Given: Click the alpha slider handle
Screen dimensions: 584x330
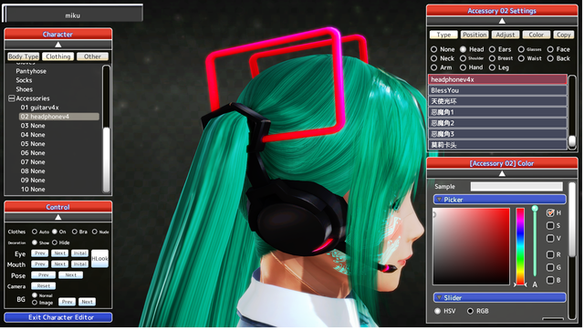Looking at the screenshot, I should click(535, 209).
